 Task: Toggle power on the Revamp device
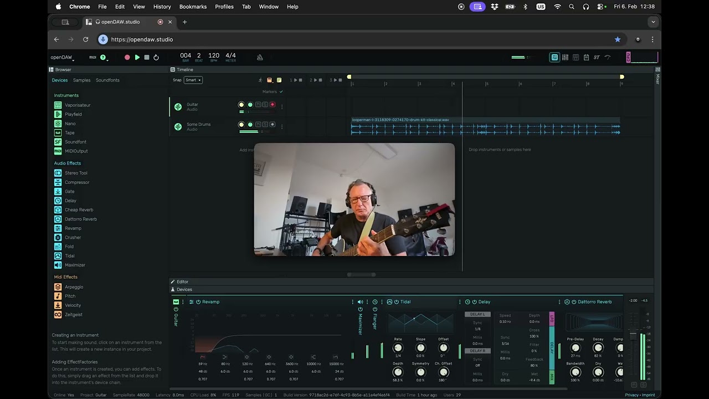coord(198,302)
